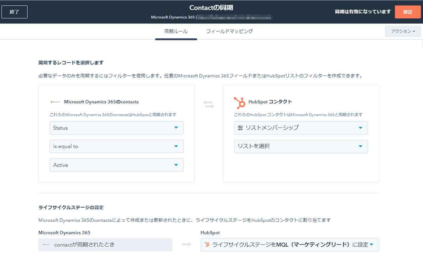Open the 'is equal to' operator dropdown
Viewport: 423px width, 262px height.
pos(116,146)
